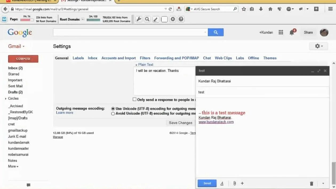This screenshot has height=189, width=336.
Task: Click the vacation response text area
Action: click(165, 81)
